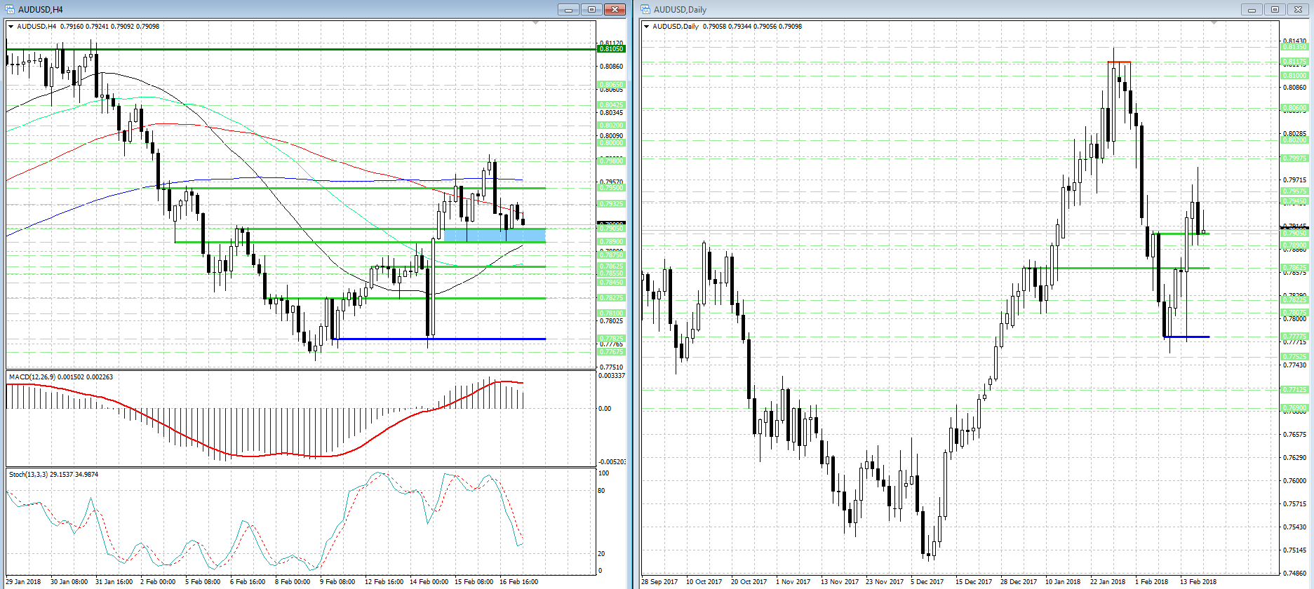This screenshot has width=1314, height=589.
Task: Click the -0.005203 value on the MACD scale
Action: click(612, 461)
